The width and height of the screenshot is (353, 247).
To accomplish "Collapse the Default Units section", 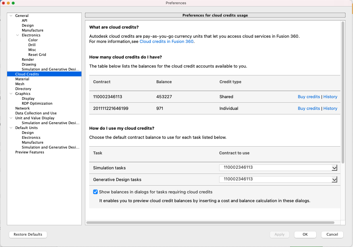I will pyautogui.click(x=11, y=128).
